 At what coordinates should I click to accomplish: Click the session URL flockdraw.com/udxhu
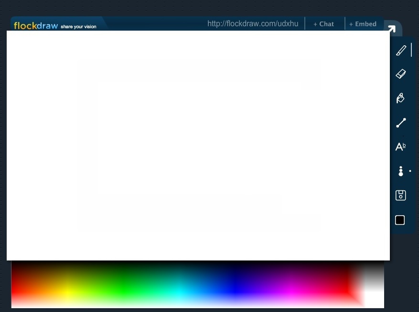(x=253, y=23)
